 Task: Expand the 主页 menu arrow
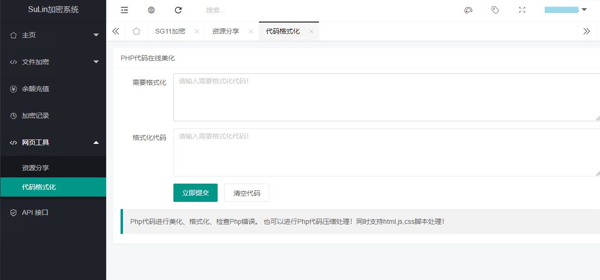click(96, 35)
